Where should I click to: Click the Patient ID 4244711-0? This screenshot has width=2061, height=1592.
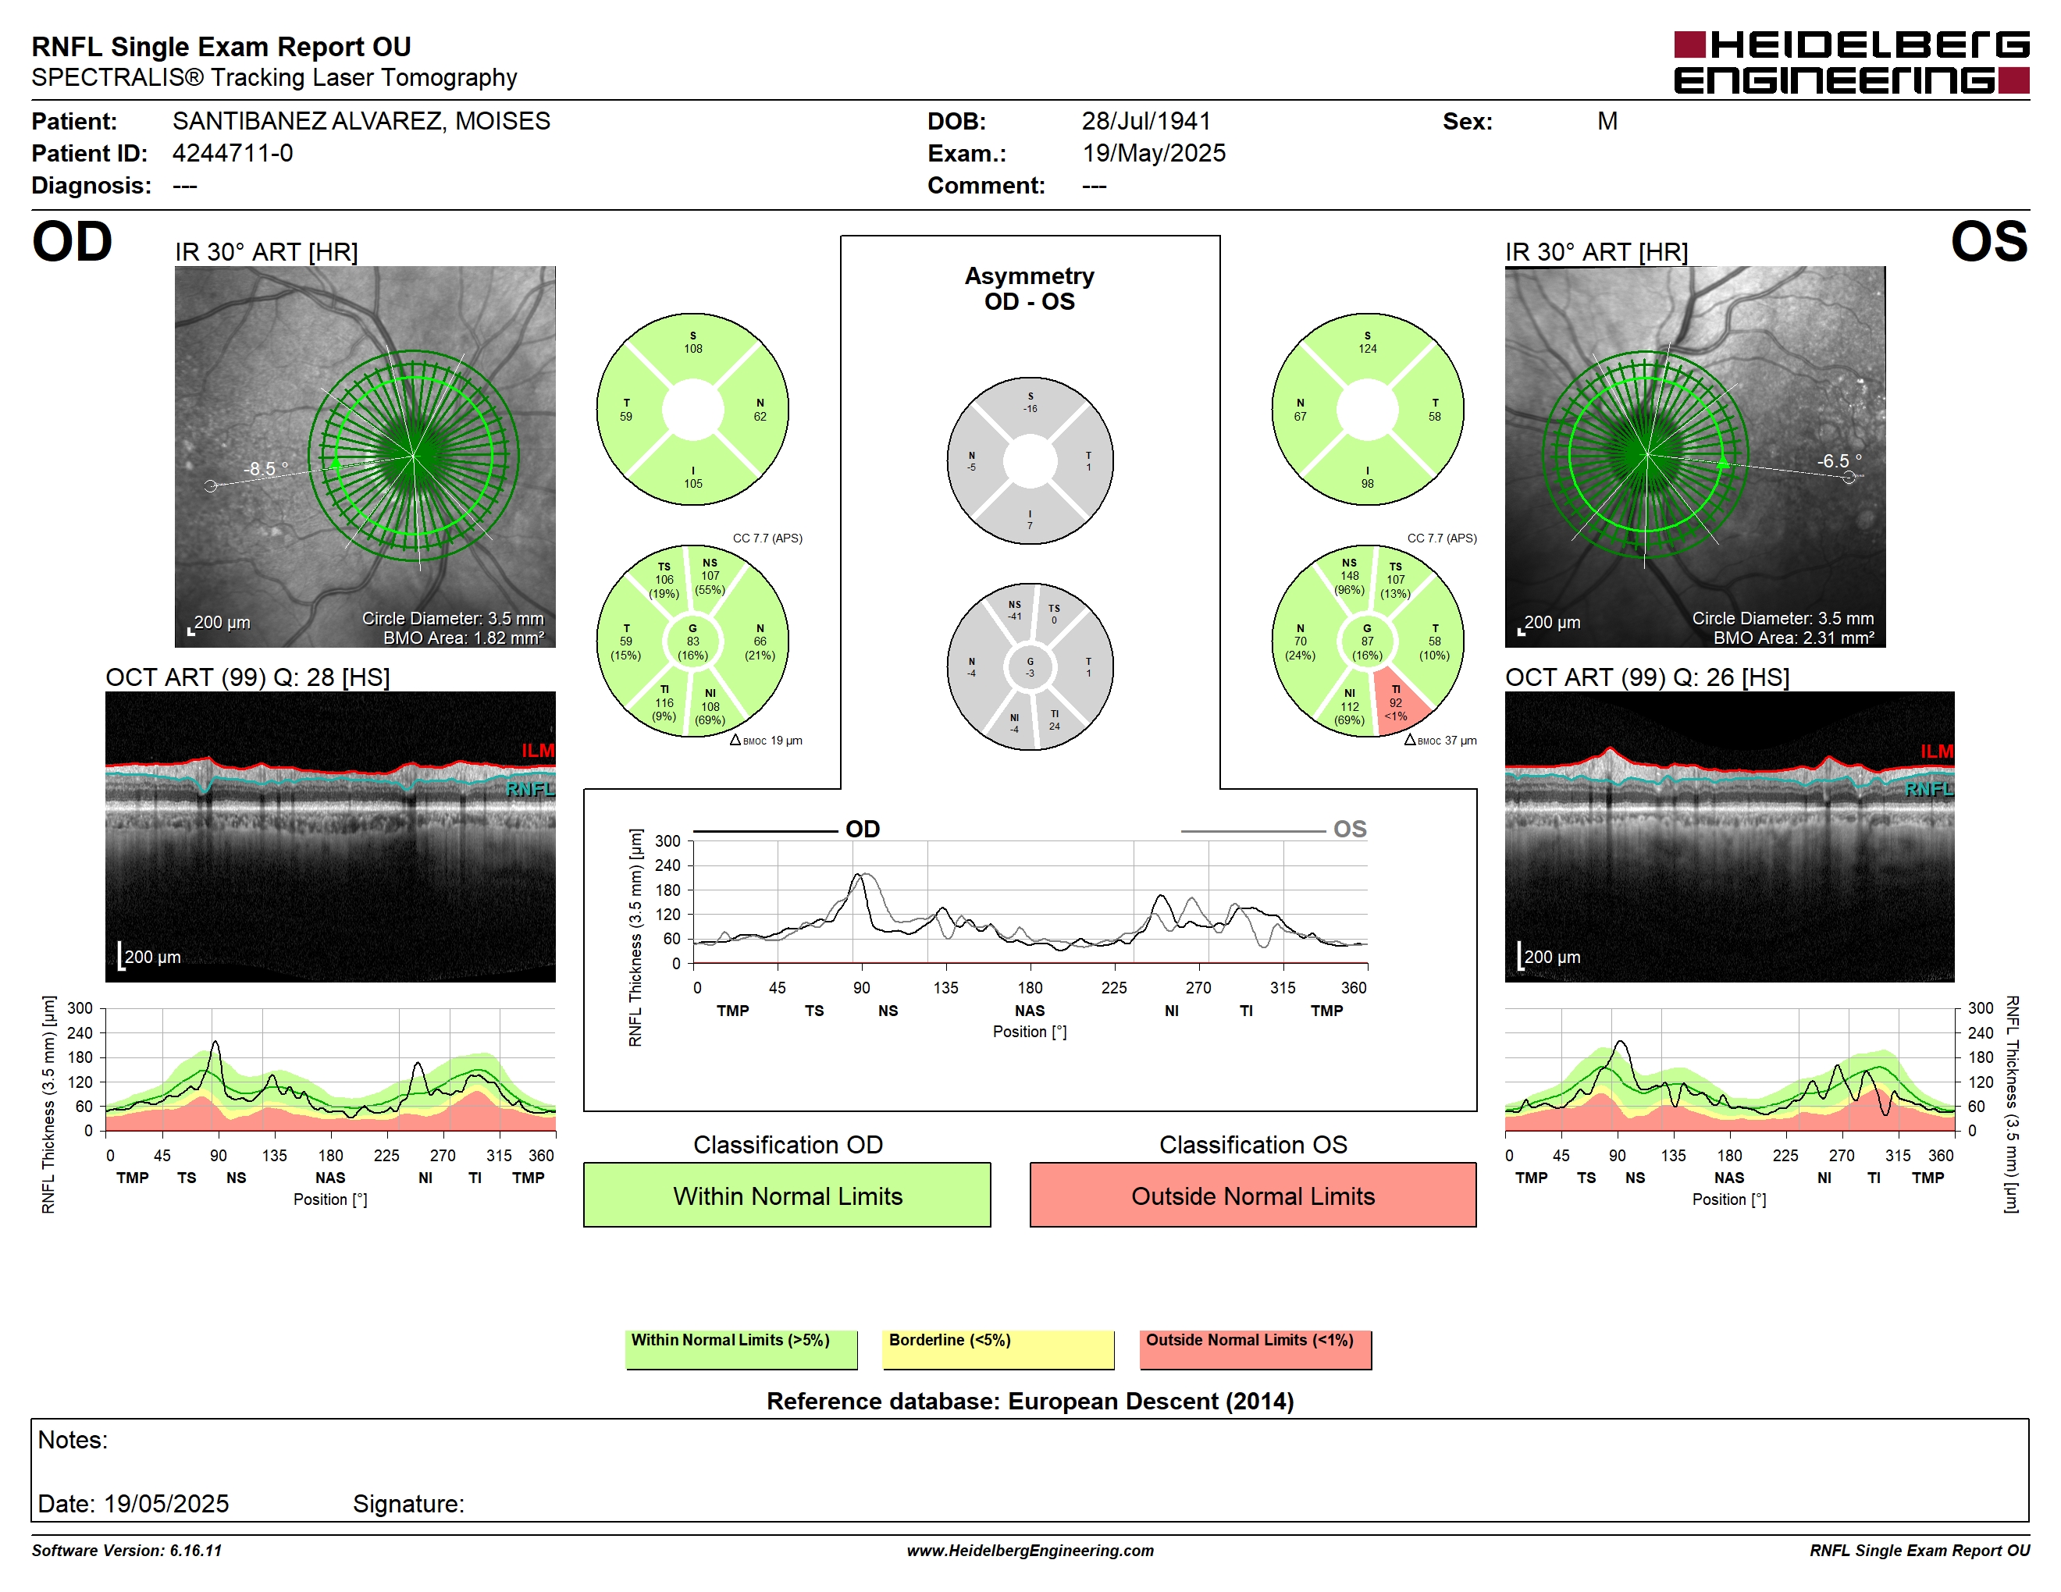(232, 153)
